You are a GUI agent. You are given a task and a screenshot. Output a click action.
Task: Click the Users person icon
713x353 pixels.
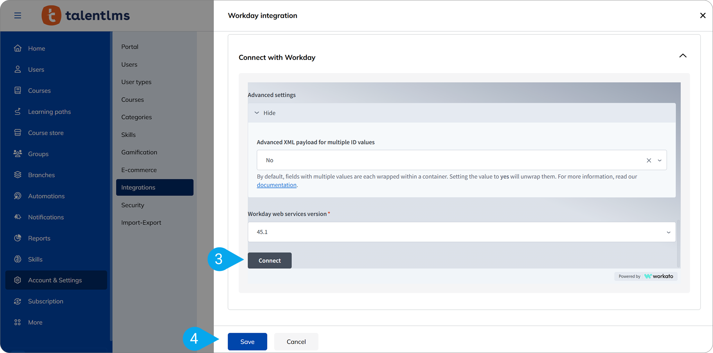(18, 69)
